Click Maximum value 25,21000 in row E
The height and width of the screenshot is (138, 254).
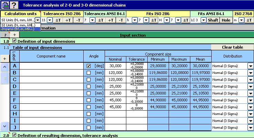pyautogui.click(x=179, y=93)
